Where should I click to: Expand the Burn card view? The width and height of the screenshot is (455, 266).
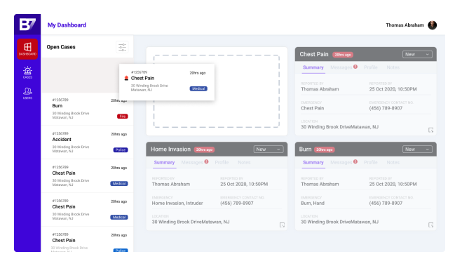point(431,225)
